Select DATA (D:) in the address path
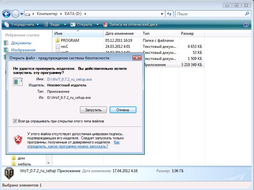Image resolution: width=254 pixels, height=190 pixels. [73, 14]
